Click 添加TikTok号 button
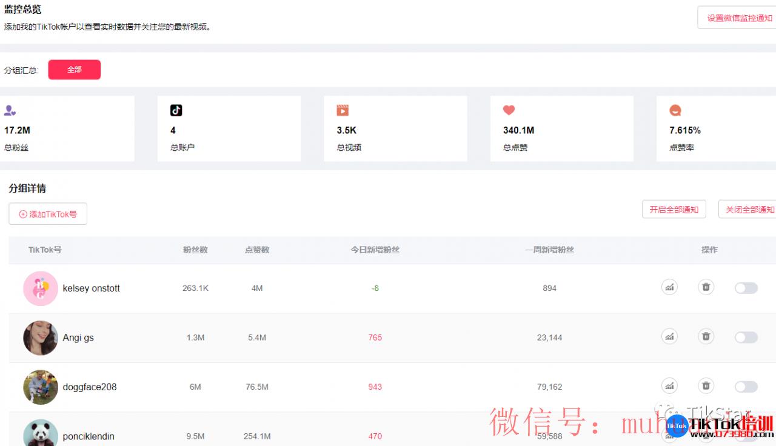 (48, 214)
